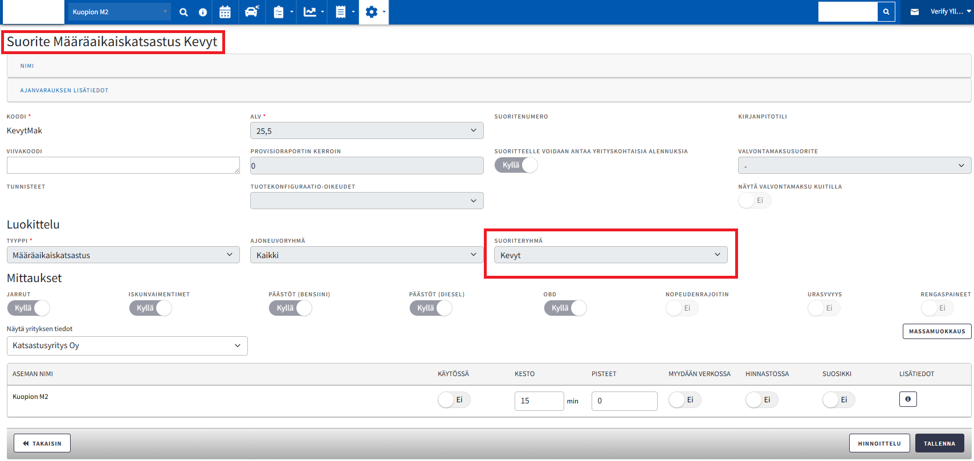
Task: Click the Massamuokkaus button
Action: point(936,332)
